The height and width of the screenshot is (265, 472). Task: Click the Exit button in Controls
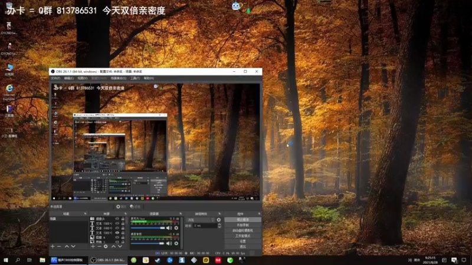pos(242,247)
